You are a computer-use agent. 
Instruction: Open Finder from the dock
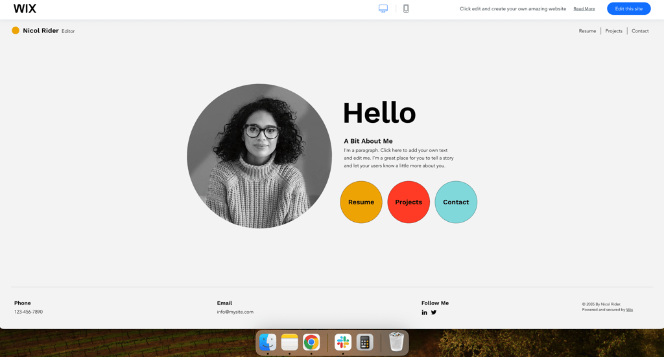point(268,342)
